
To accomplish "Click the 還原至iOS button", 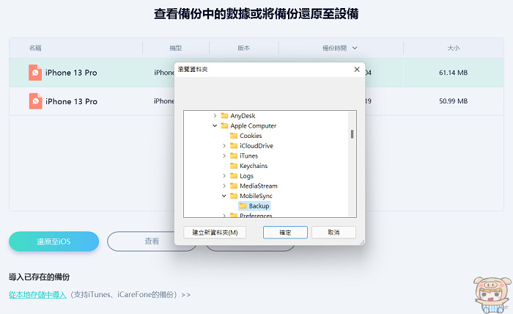I will tap(53, 241).
